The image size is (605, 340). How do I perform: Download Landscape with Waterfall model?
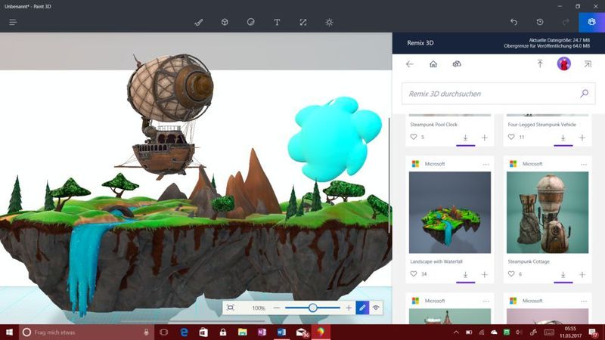coord(465,274)
